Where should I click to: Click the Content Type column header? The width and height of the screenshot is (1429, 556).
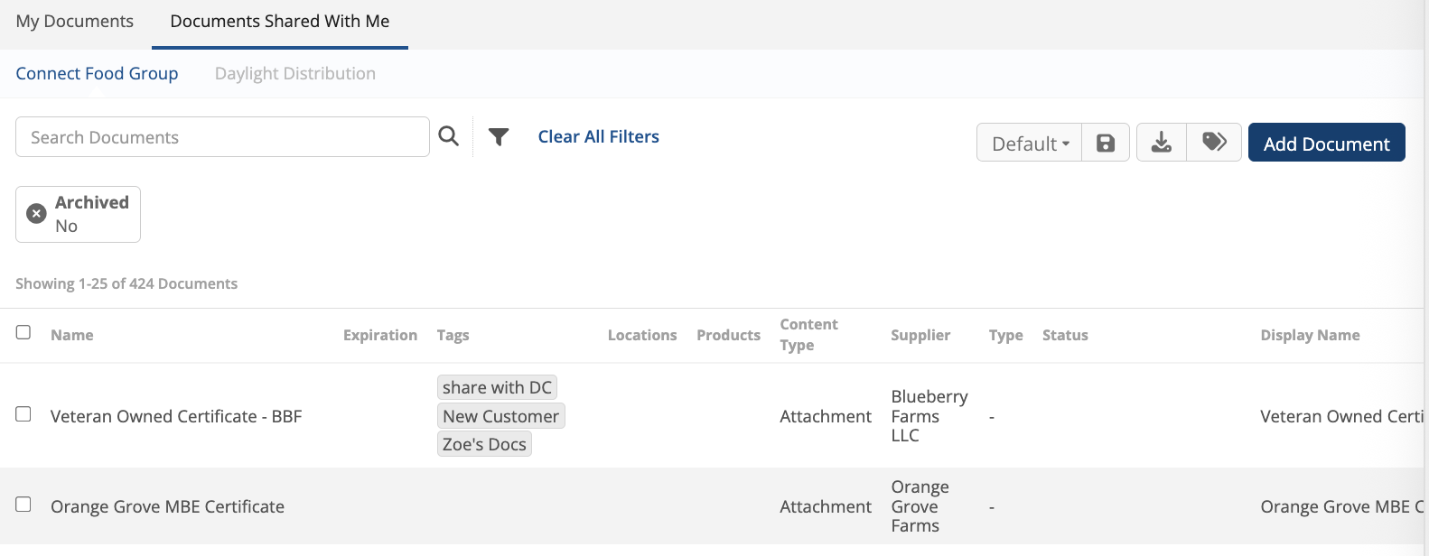[x=809, y=335]
